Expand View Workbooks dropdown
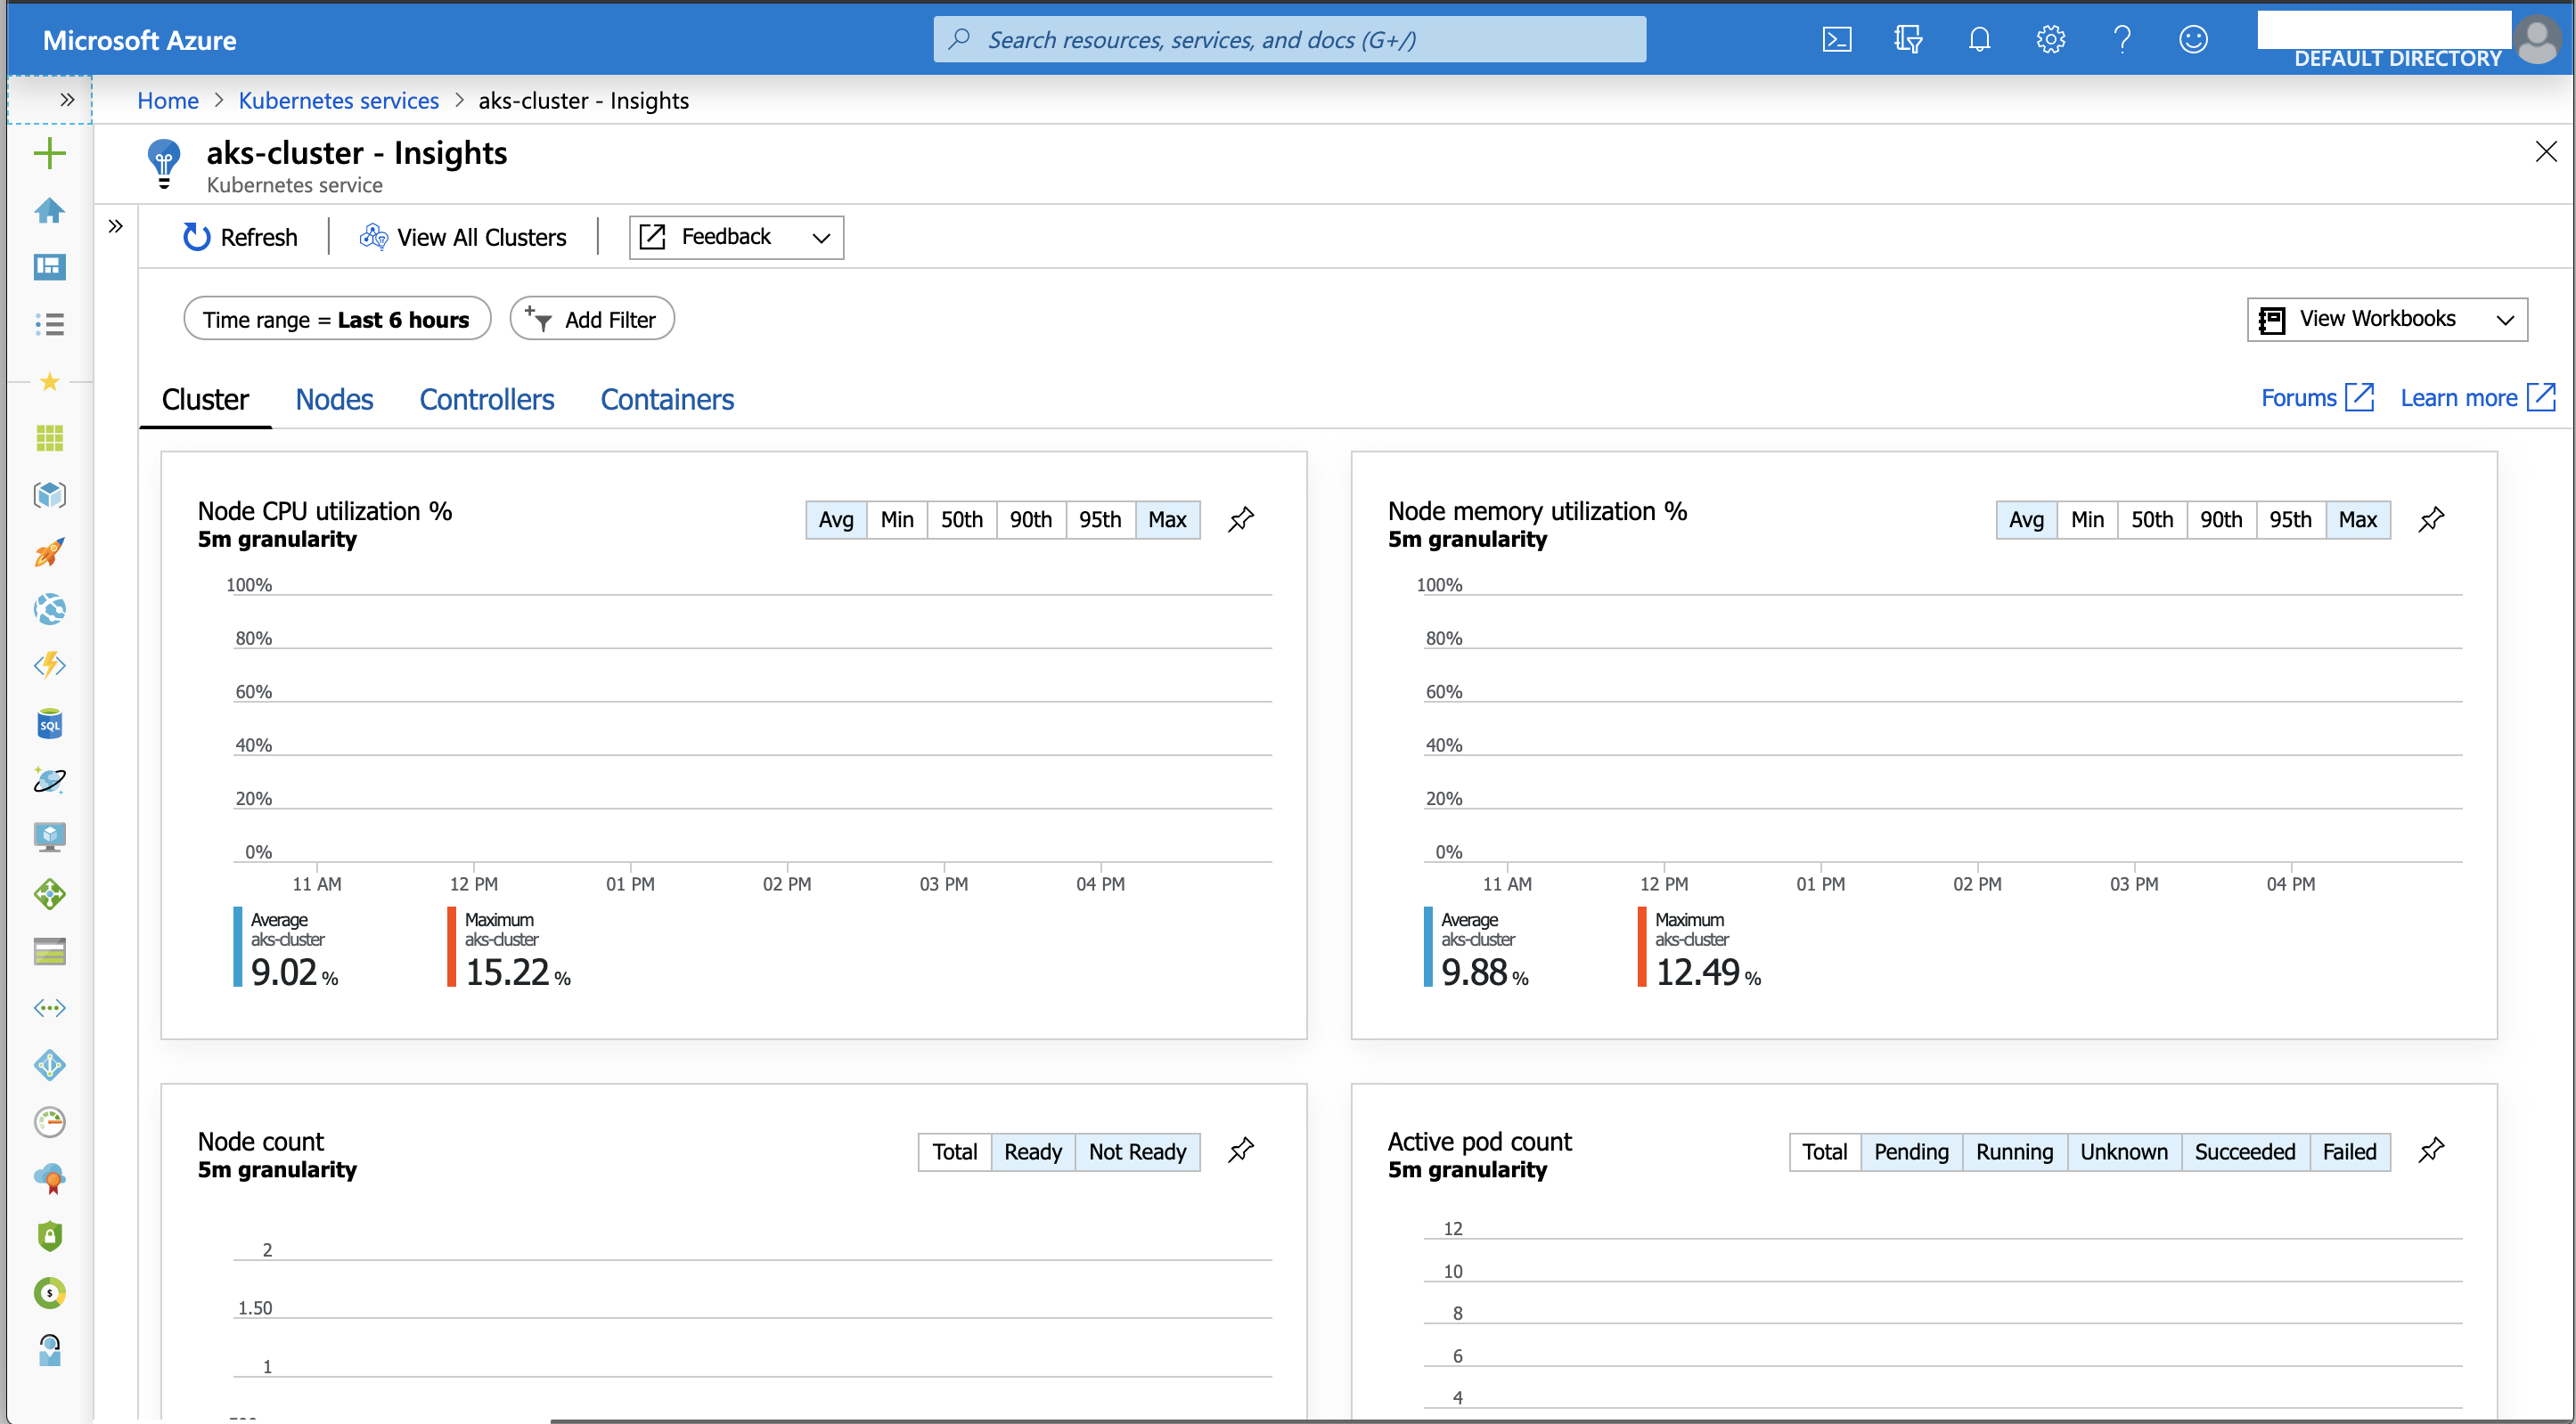 click(2386, 319)
